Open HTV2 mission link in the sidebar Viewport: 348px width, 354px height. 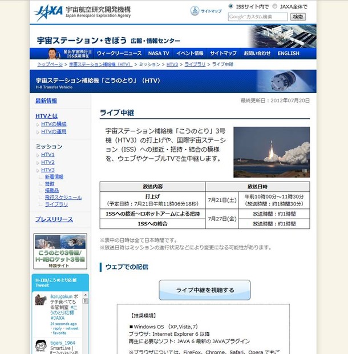[48, 162]
